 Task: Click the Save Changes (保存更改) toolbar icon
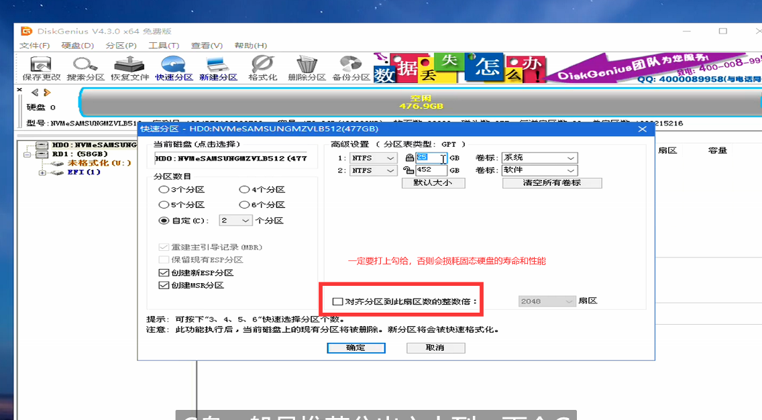click(x=42, y=68)
